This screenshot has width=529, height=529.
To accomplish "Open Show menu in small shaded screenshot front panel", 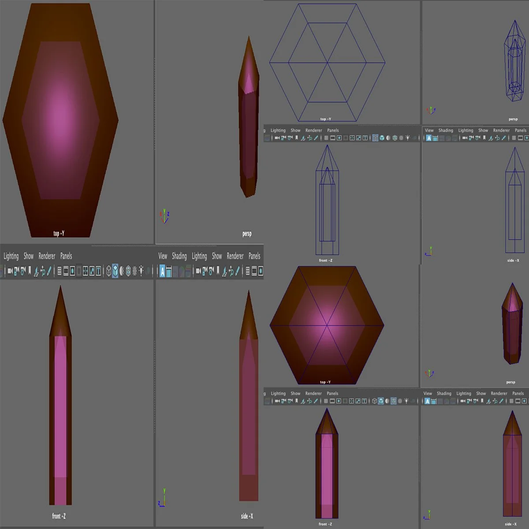I will pos(295,394).
